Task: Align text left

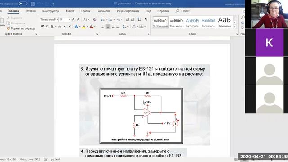Action: pyautogui.click(x=103, y=27)
